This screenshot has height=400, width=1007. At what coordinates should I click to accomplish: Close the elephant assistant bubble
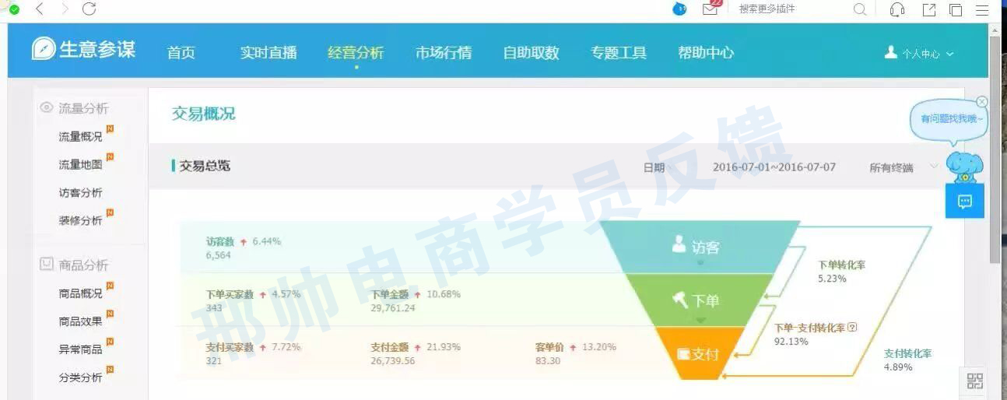pyautogui.click(x=982, y=102)
